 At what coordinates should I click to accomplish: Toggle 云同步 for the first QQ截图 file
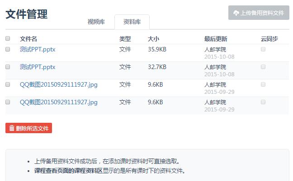263,84
